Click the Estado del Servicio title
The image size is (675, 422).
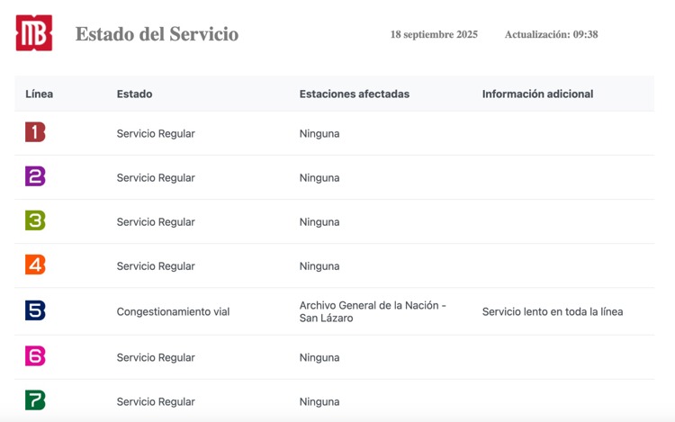point(157,34)
